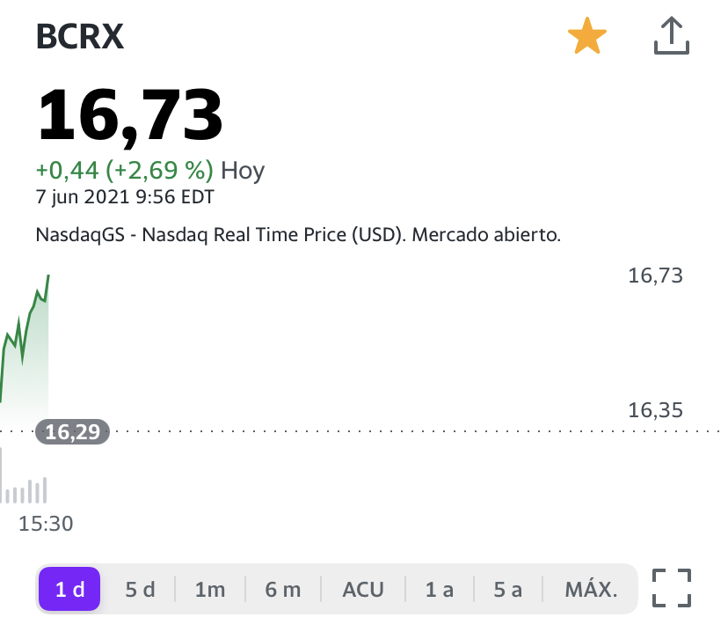Select the 1 d range tab

pos(69,589)
